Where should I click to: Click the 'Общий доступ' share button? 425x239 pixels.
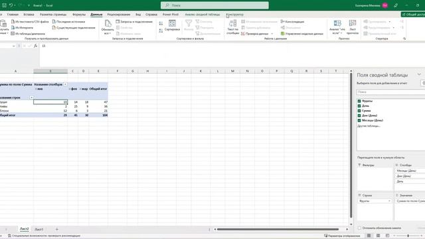click(413, 15)
